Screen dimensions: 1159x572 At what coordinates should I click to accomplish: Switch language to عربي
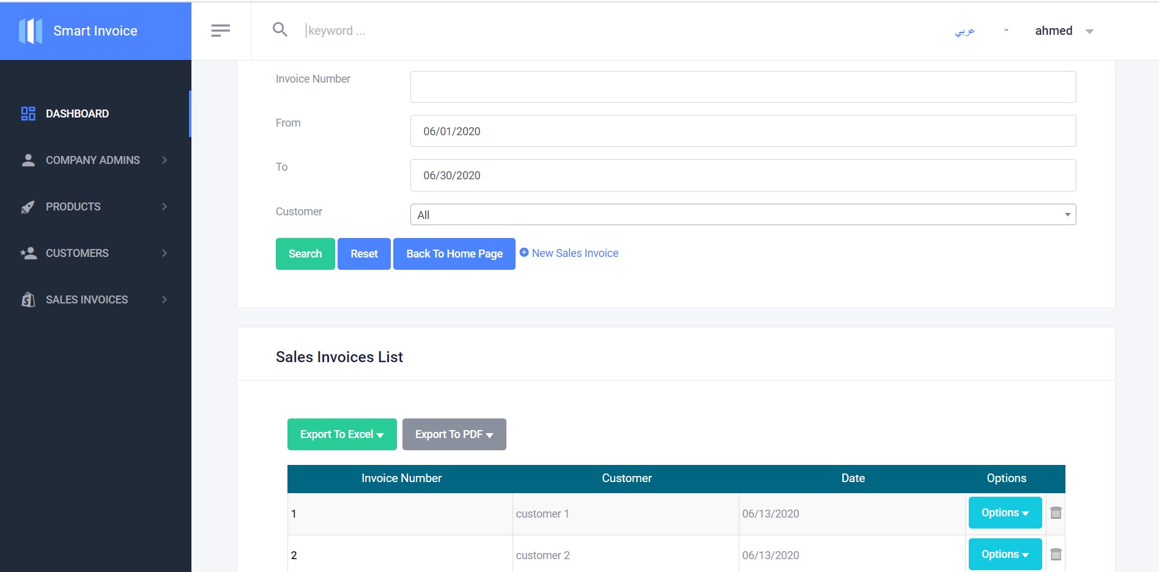(964, 30)
